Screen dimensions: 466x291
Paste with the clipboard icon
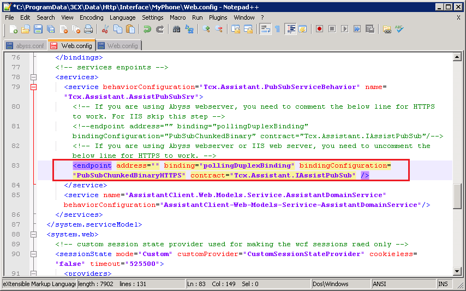coord(130,29)
